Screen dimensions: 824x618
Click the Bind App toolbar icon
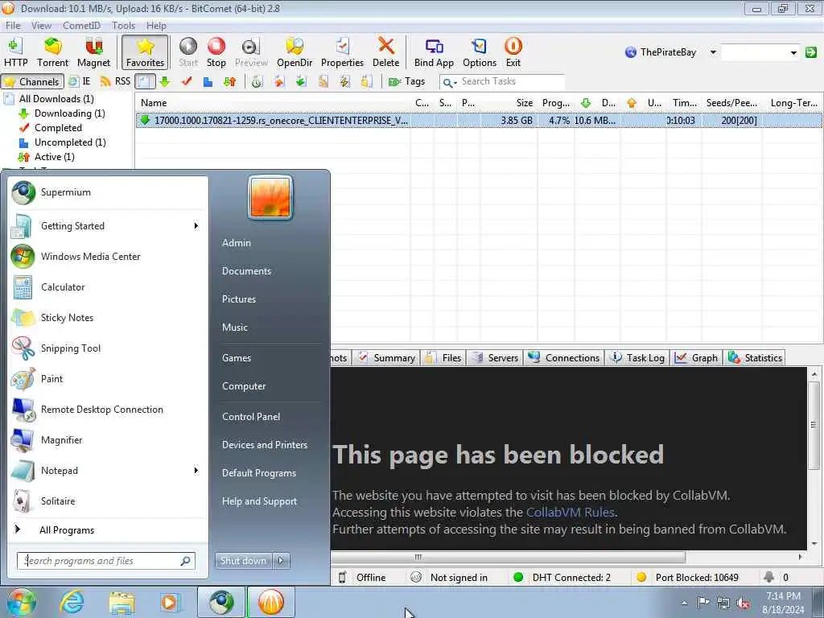[x=434, y=52]
